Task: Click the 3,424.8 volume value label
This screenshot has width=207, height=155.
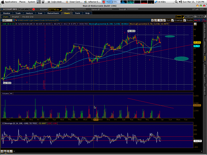Action: (197, 105)
